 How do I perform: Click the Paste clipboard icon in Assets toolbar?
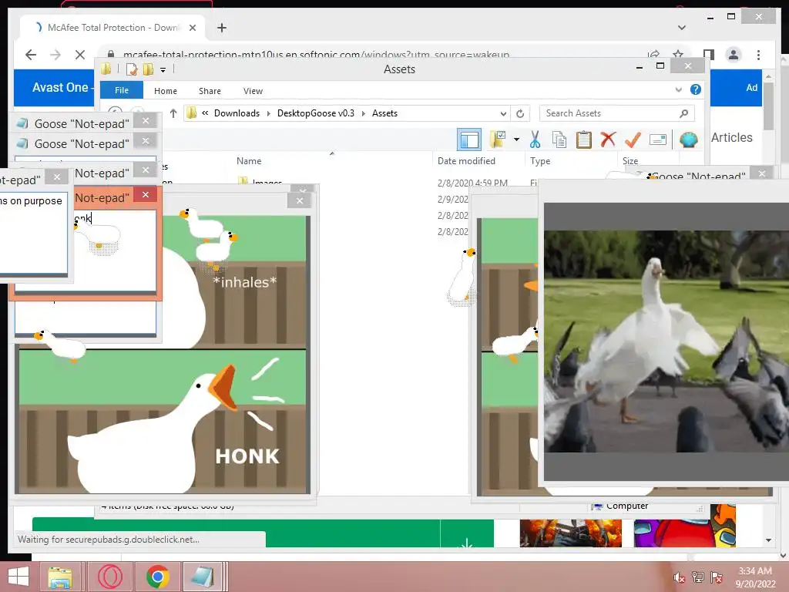583,140
